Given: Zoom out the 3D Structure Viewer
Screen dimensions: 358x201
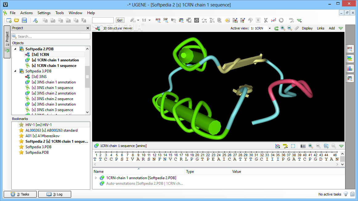Looking at the screenshot, I should pyautogui.click(x=290, y=28).
